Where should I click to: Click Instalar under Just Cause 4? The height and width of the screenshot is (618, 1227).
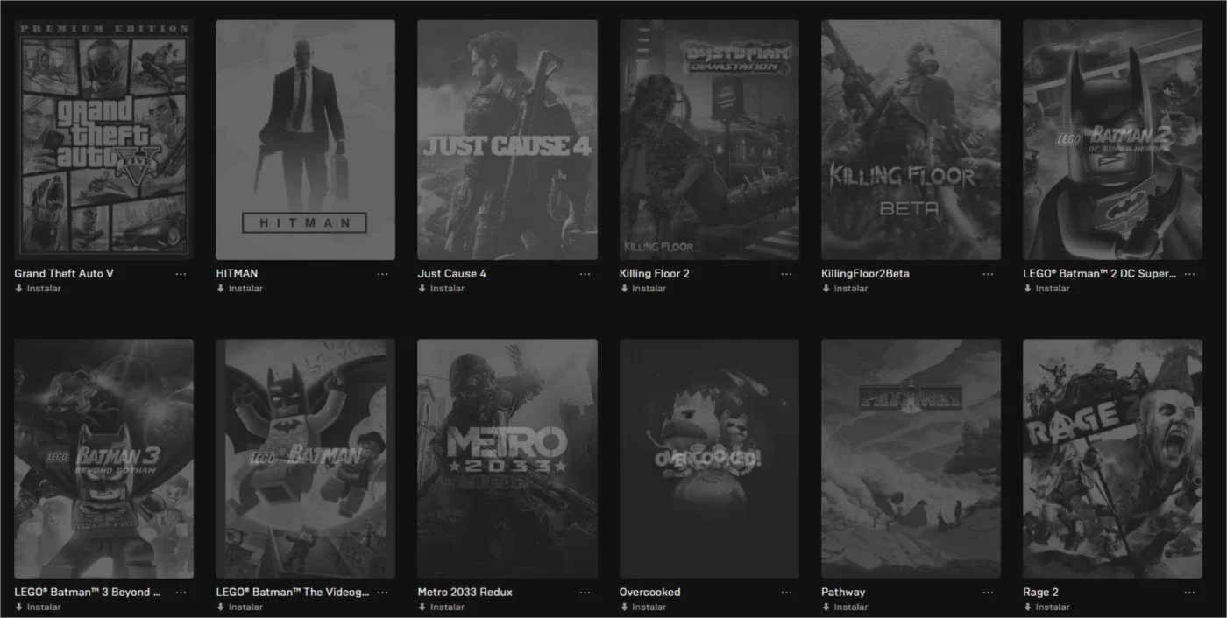click(441, 289)
